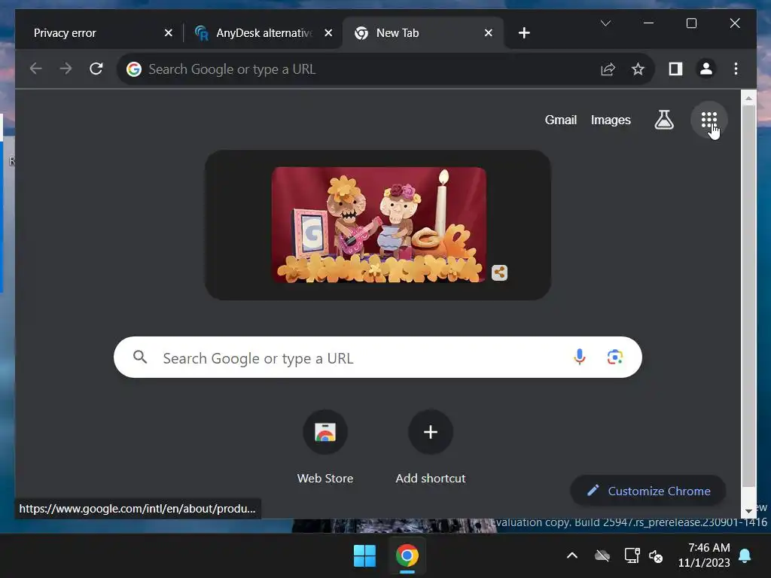771x578 pixels.
Task: Open the Images link
Action: [x=611, y=120]
